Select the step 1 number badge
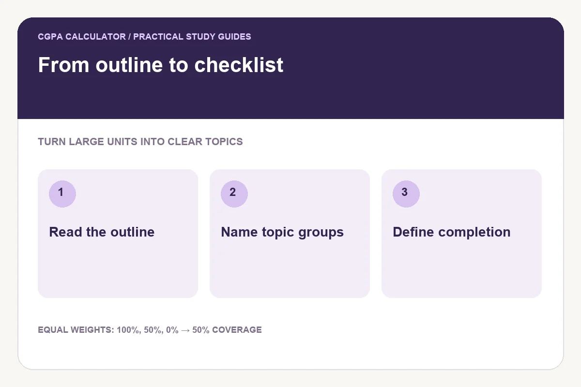The width and height of the screenshot is (581, 387). (62, 193)
